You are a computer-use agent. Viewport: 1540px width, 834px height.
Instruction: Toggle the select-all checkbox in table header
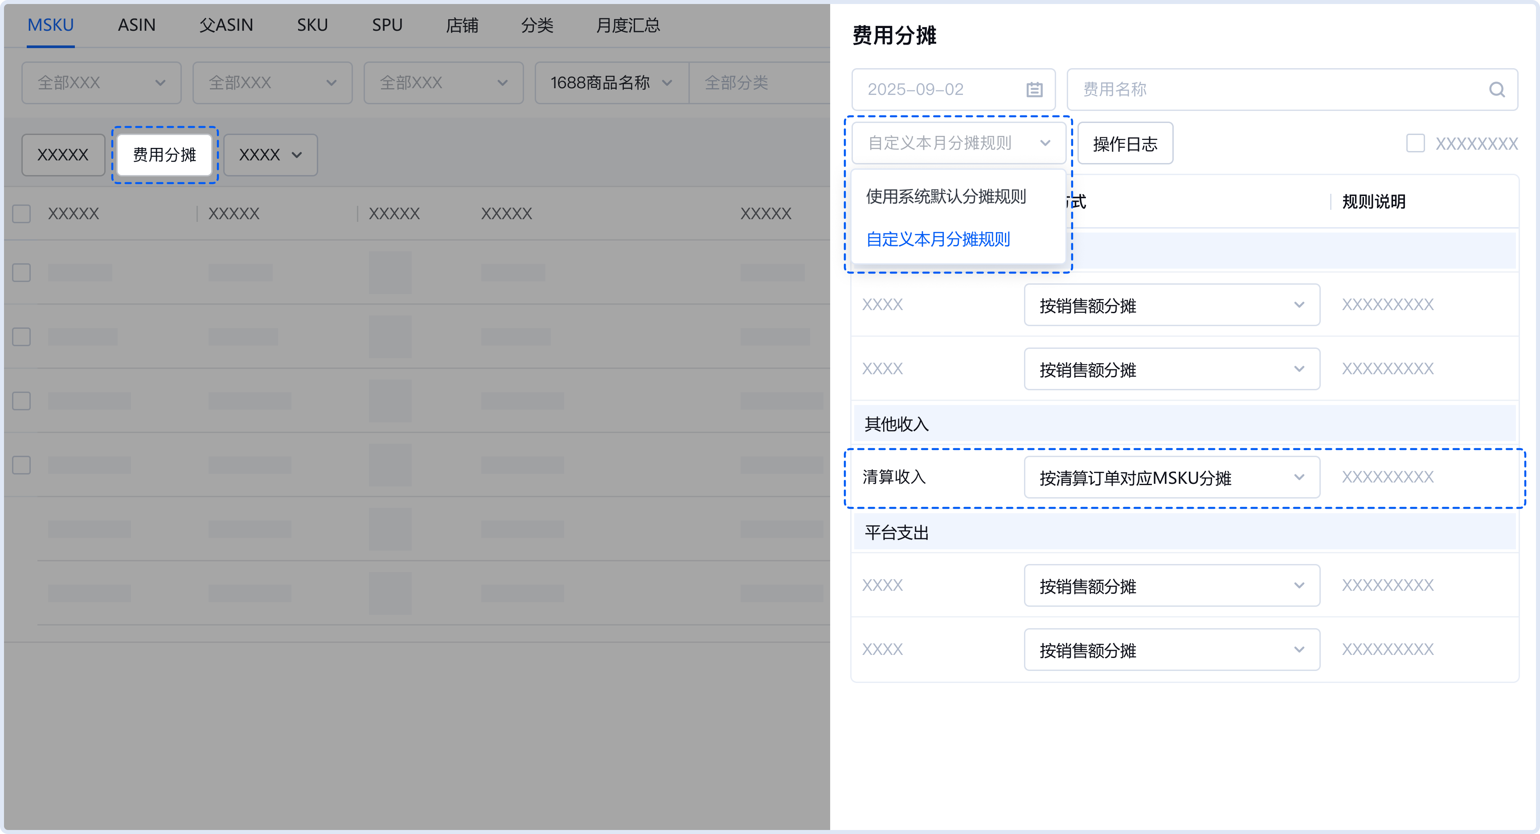(21, 213)
